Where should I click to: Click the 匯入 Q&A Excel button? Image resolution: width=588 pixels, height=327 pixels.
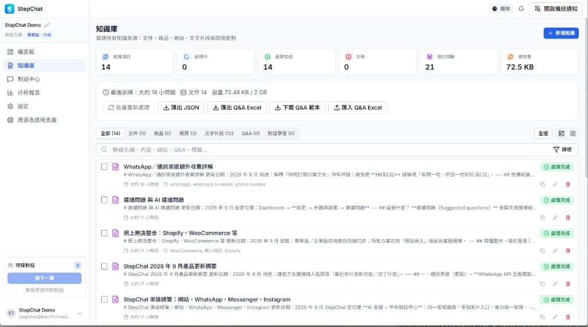pyautogui.click(x=358, y=107)
